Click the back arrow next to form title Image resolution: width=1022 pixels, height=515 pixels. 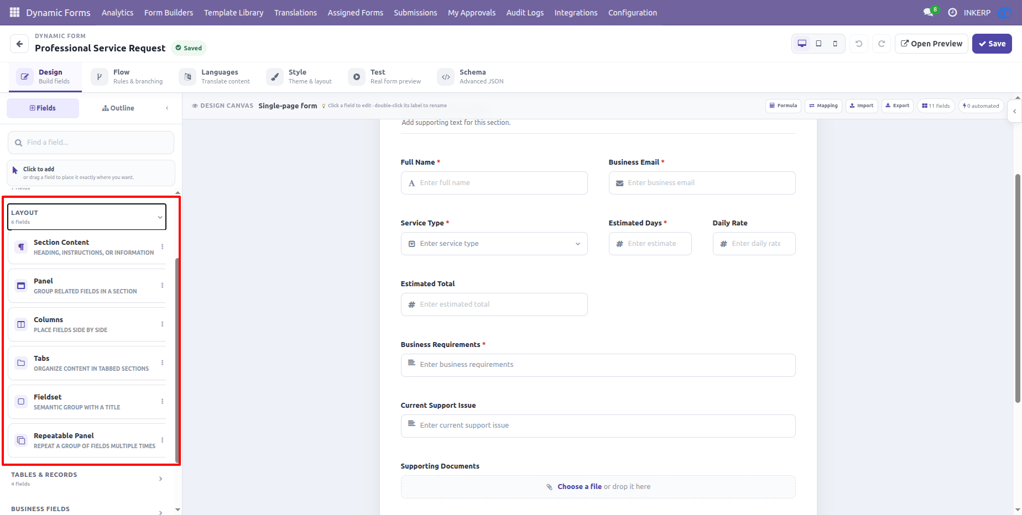(19, 44)
